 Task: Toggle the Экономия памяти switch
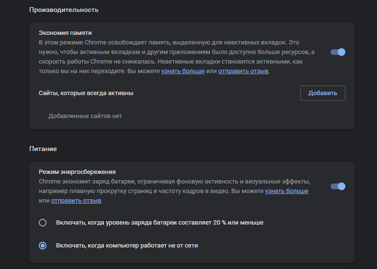click(x=338, y=52)
